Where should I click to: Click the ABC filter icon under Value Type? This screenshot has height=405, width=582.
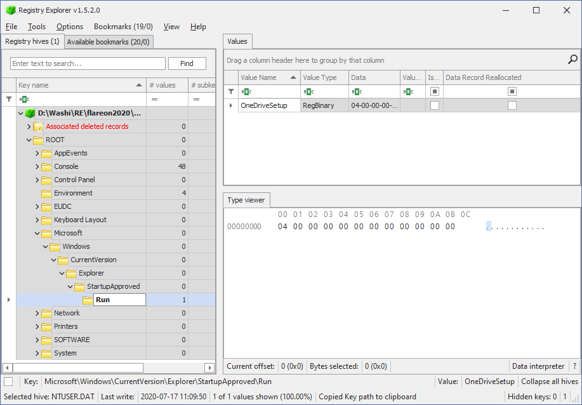(309, 91)
